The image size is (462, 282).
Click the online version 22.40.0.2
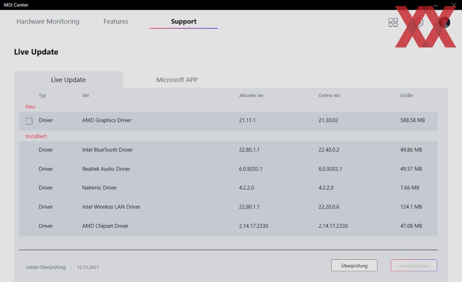coord(329,150)
